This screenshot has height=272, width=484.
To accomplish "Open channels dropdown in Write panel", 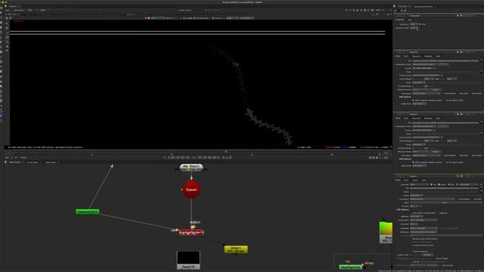I will tap(420, 184).
